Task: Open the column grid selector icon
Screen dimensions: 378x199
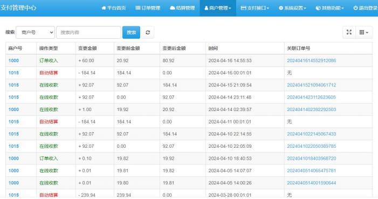Action: point(364,32)
